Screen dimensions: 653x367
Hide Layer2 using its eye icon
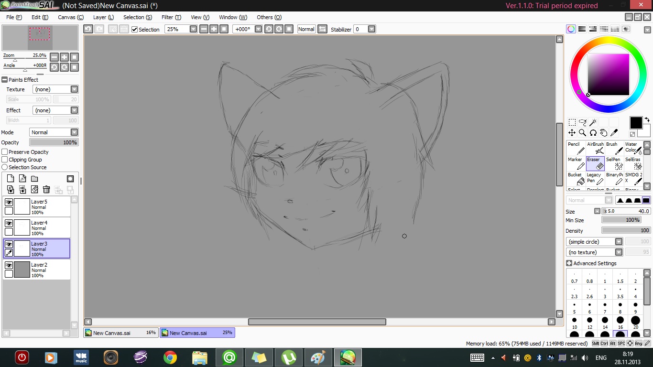coord(9,266)
